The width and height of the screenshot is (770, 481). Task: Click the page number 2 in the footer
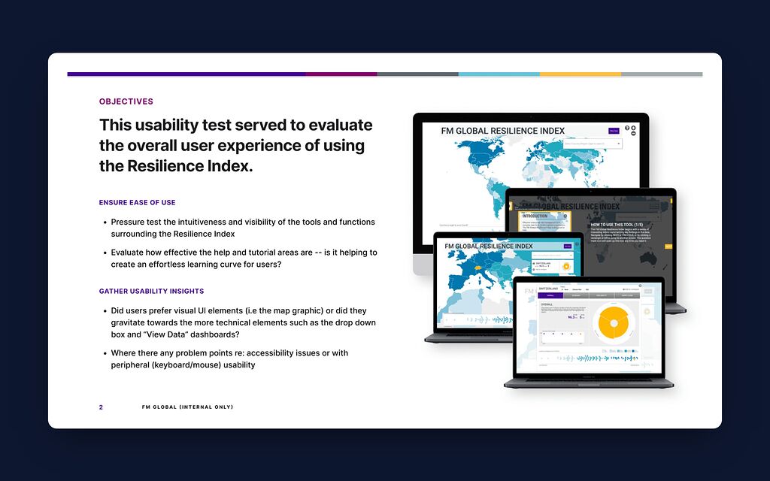102,407
